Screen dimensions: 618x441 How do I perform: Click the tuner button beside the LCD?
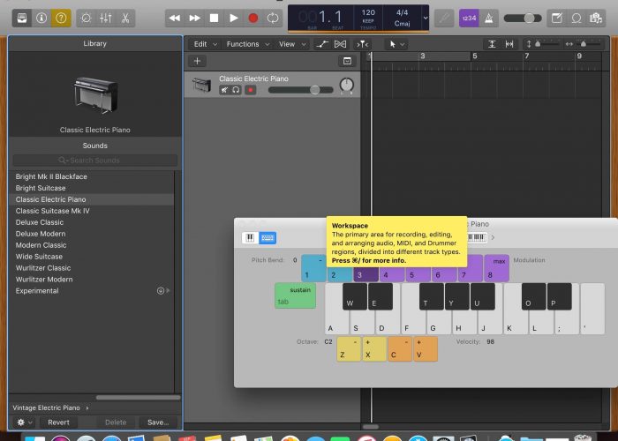444,19
